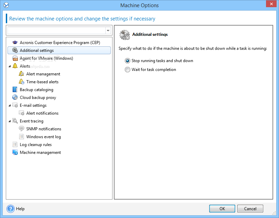The image size is (279, 218).
Task: Confirm with the OK button
Action: coord(222,208)
